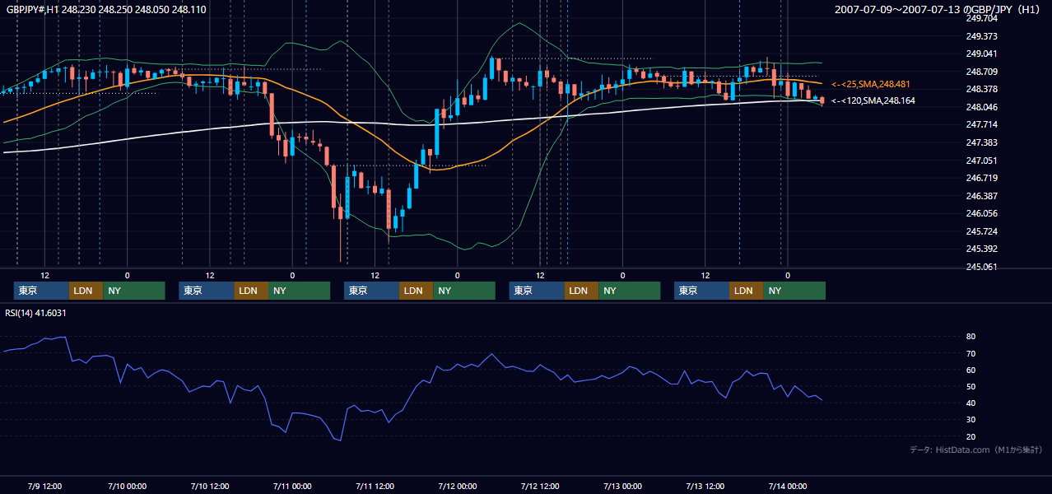Select the 7/12 00:00 time axis label
Screen dimensions: 1052x494
(x=458, y=486)
